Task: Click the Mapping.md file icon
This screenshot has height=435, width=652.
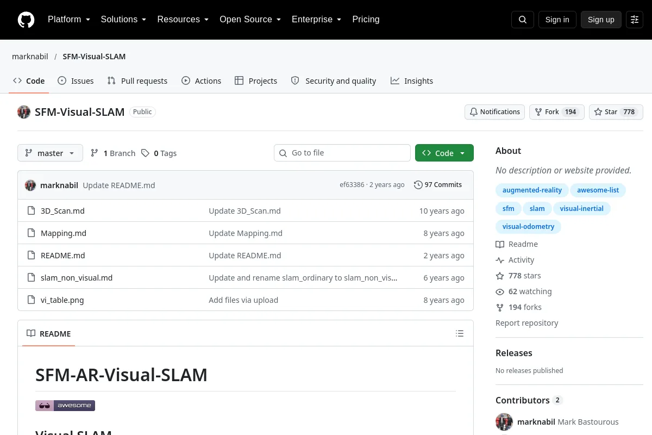Action: (32, 233)
